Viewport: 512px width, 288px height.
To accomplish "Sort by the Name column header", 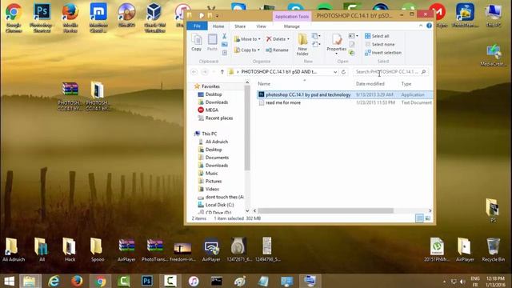I will [264, 84].
